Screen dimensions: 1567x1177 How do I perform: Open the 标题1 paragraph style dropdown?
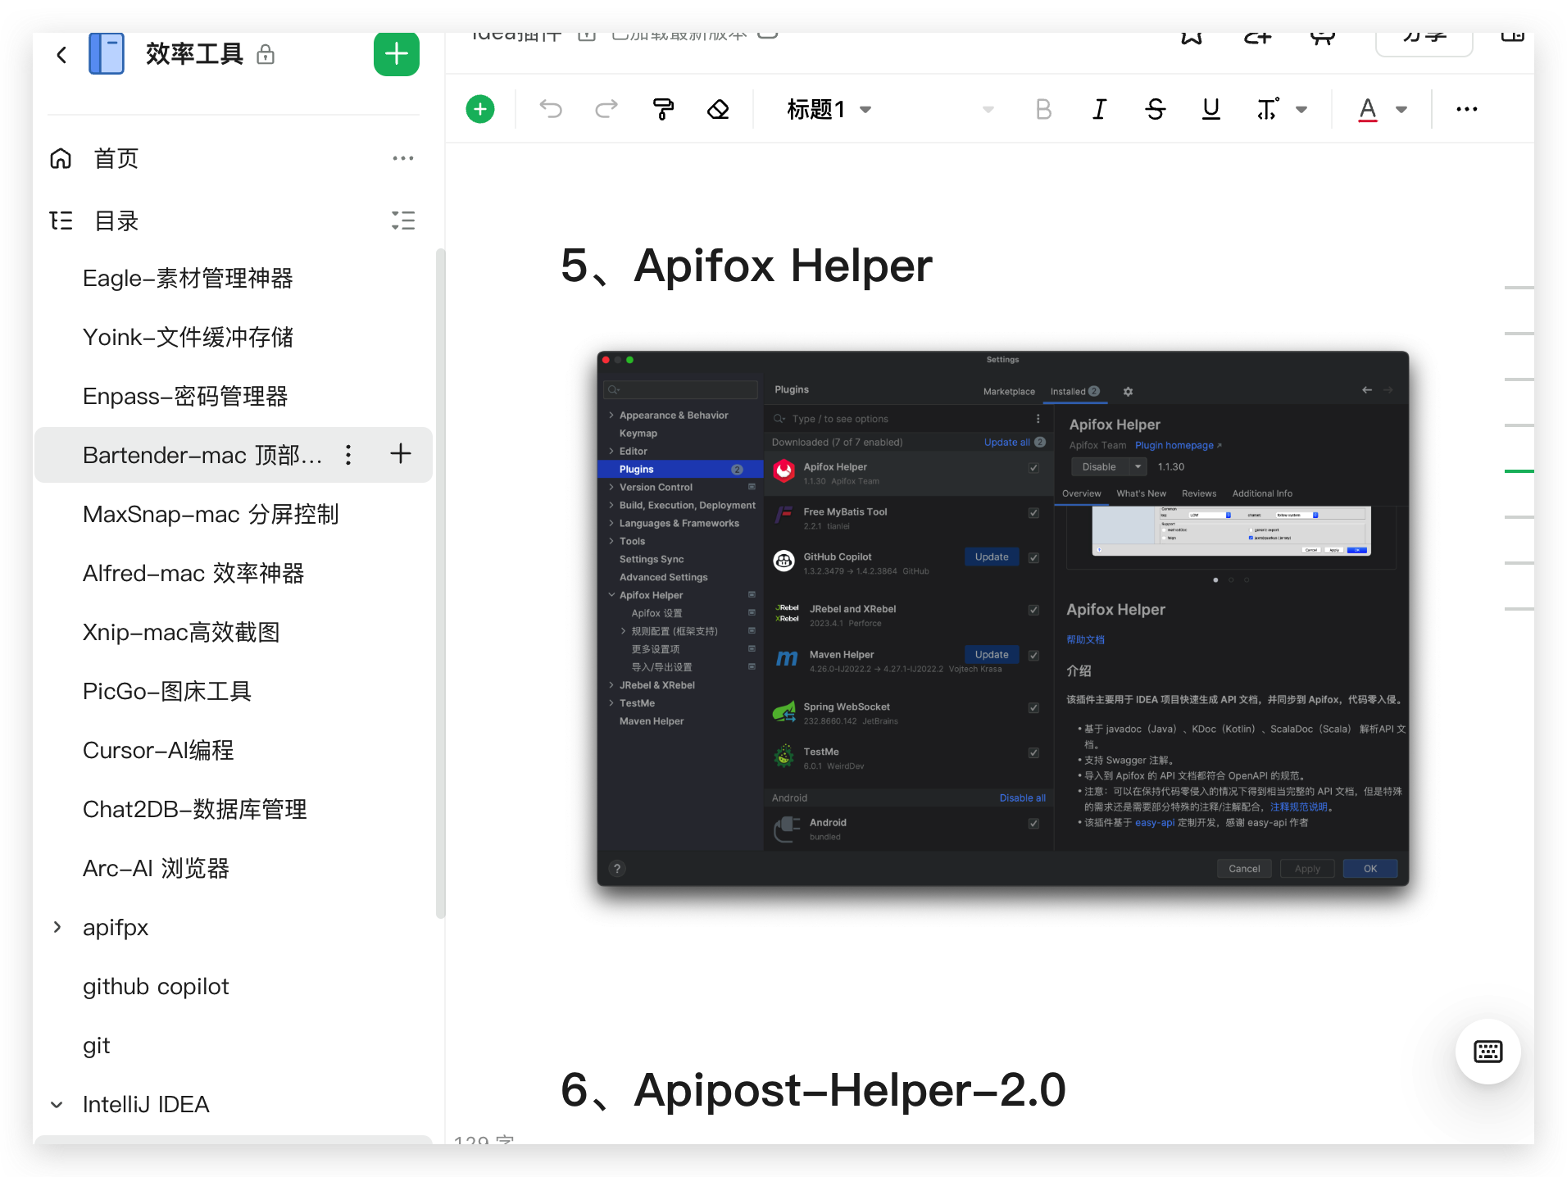(828, 109)
